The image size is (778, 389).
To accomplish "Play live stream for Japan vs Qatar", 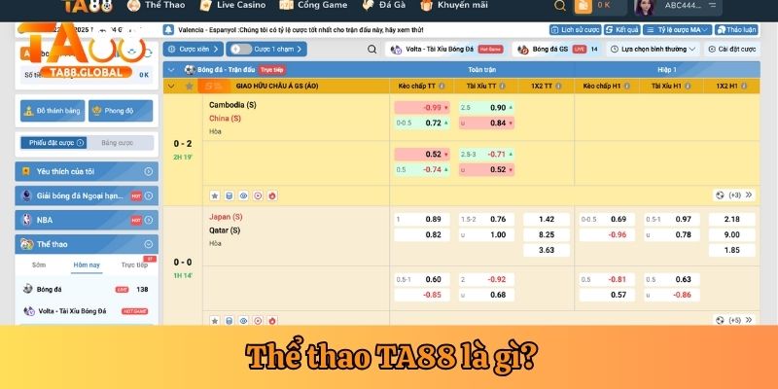I will coord(258,320).
